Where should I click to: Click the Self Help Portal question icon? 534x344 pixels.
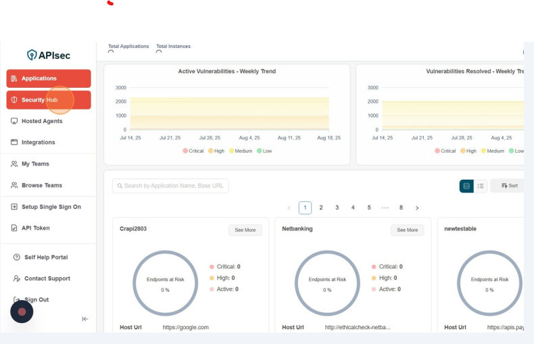click(x=17, y=257)
